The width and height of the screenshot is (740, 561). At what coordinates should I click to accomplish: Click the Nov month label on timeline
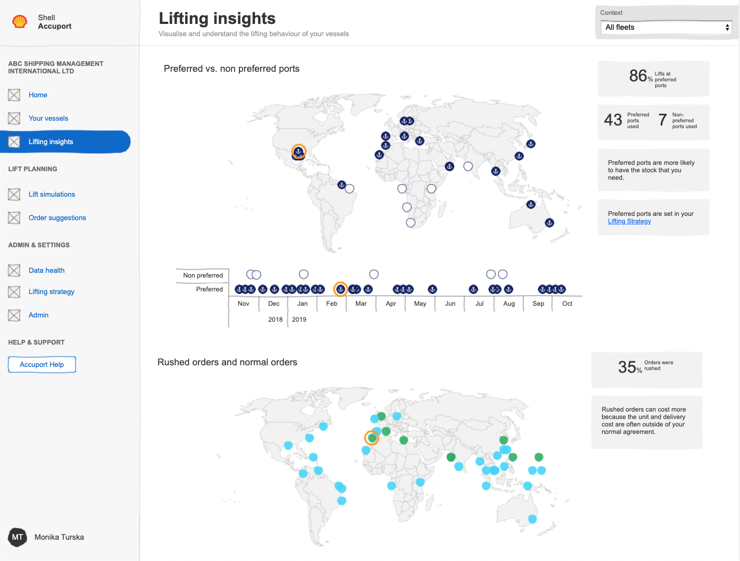click(x=244, y=304)
